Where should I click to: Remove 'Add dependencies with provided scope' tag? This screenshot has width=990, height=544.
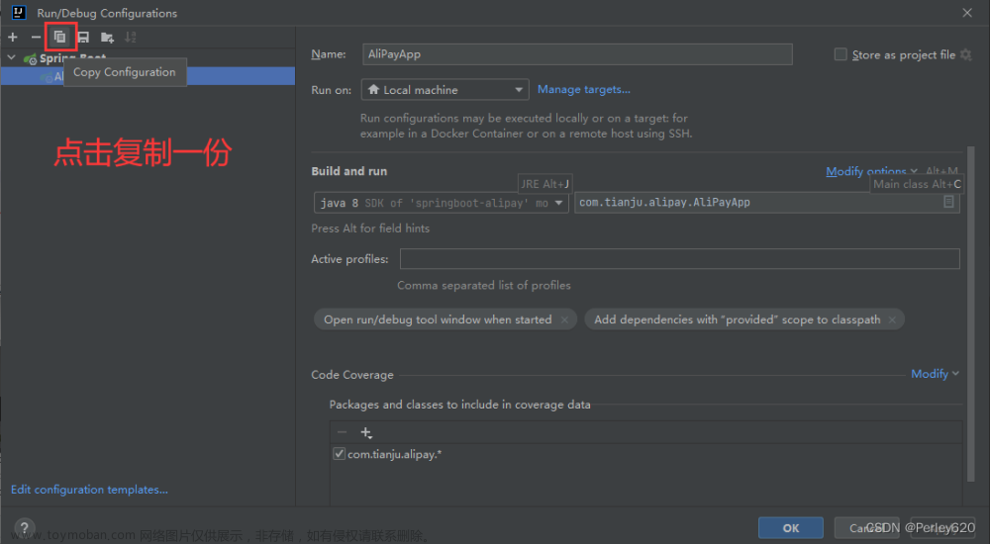point(892,319)
